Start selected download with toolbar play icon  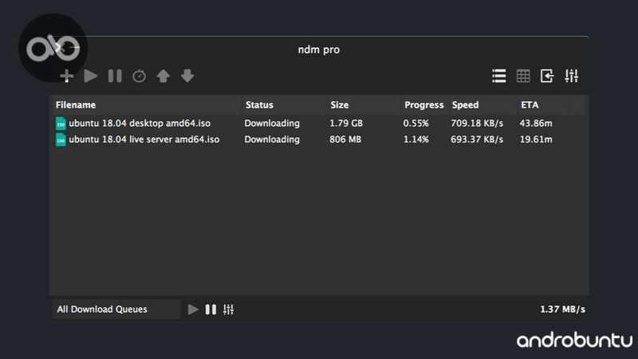(90, 76)
